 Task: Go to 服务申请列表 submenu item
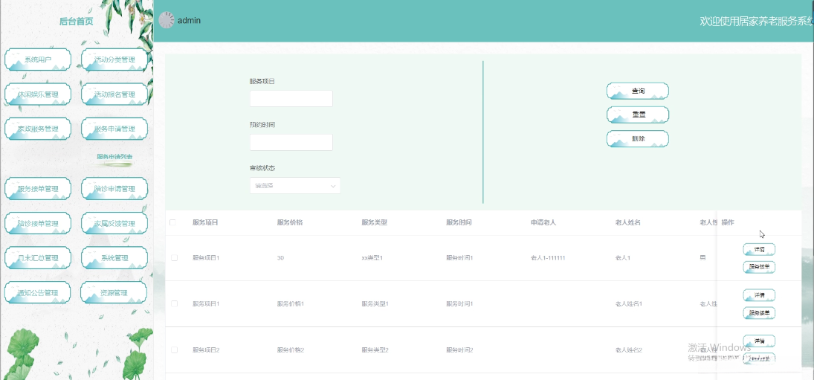point(114,156)
